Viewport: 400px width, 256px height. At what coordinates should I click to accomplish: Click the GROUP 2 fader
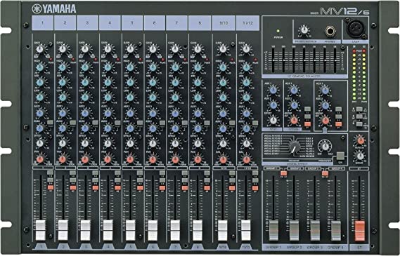(x=294, y=230)
